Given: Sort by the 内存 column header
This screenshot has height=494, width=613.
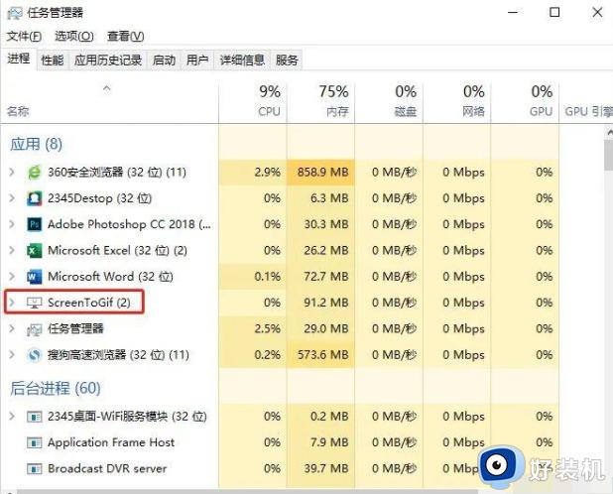Looking at the screenshot, I should point(321,102).
